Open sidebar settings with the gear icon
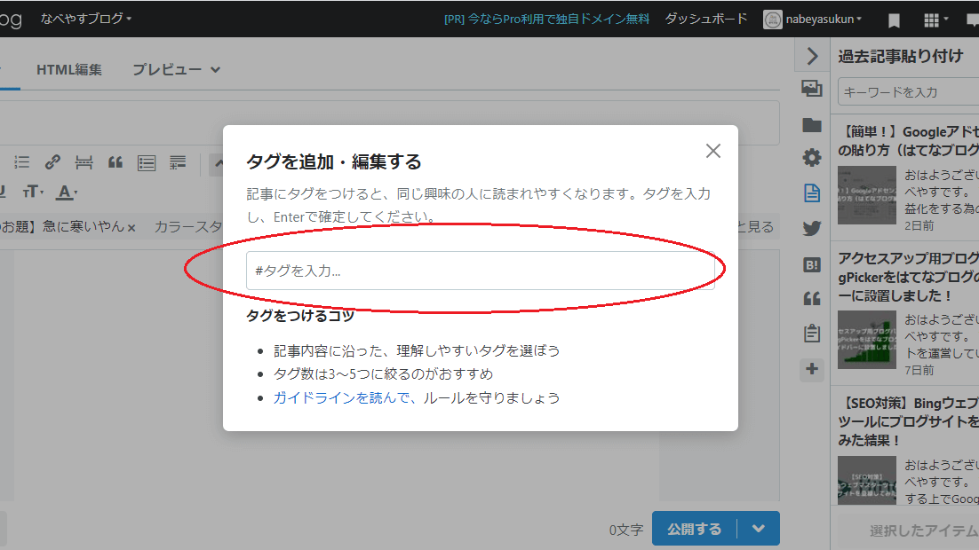979x550 pixels. 811,157
